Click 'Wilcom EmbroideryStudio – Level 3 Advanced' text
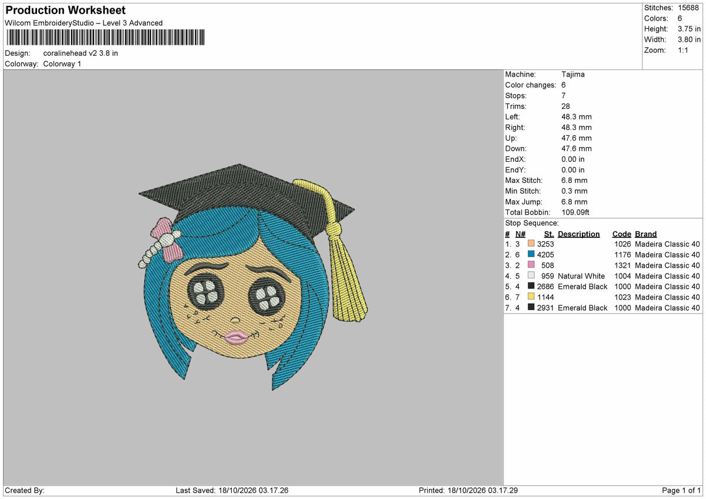 [x=84, y=23]
